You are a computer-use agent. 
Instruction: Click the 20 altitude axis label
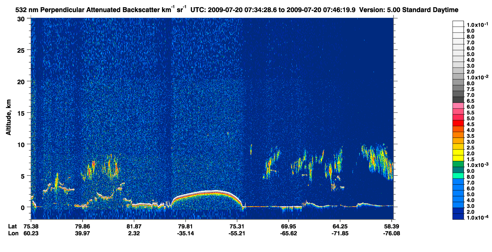coord(22,82)
